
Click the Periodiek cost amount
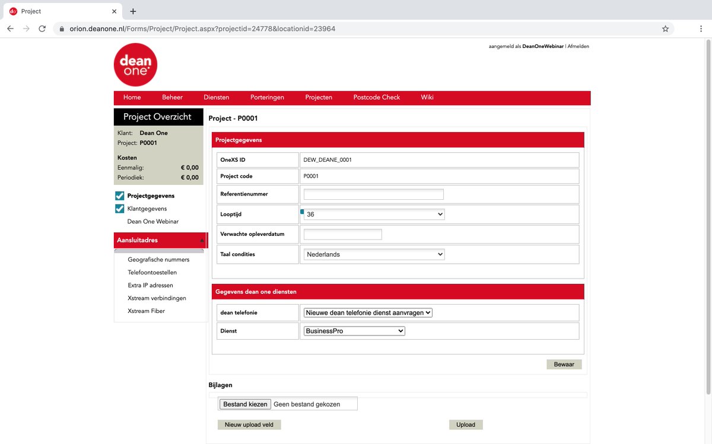pos(190,177)
